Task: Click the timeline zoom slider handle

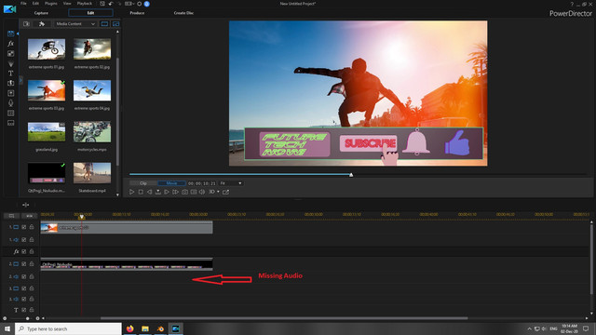Action: pyautogui.click(x=27, y=318)
